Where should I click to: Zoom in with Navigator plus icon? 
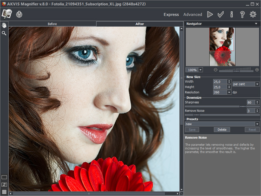(257, 70)
